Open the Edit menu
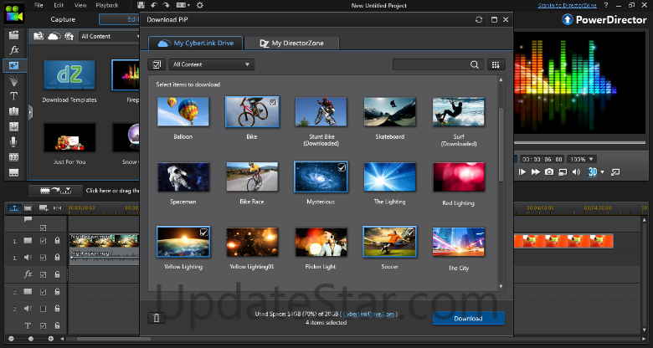The height and width of the screenshot is (348, 653). point(59,5)
